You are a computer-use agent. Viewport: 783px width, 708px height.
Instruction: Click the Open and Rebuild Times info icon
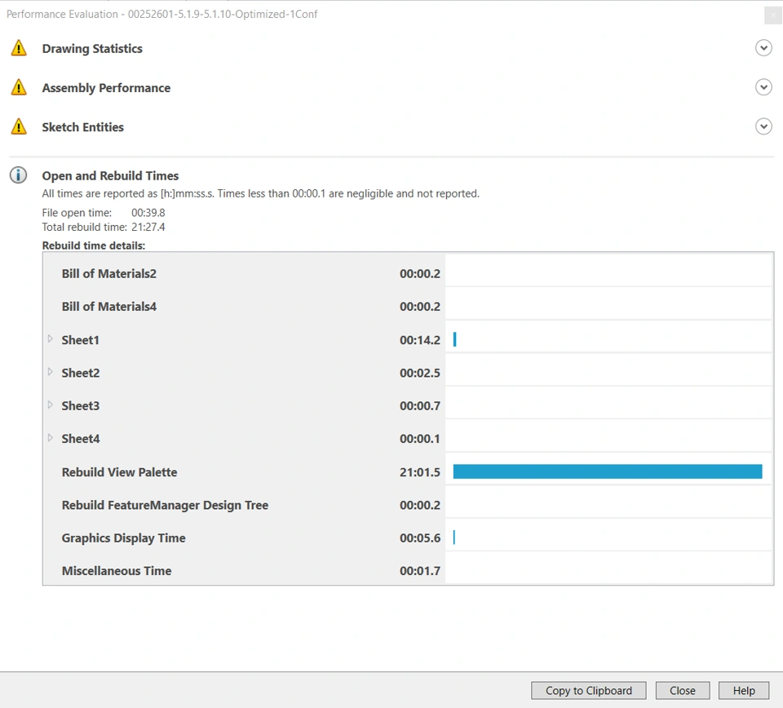coord(18,175)
